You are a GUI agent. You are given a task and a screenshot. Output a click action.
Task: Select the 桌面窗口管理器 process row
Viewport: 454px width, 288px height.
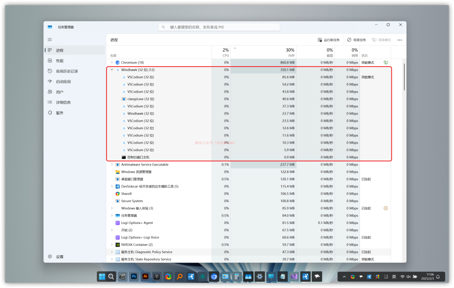tap(249, 179)
